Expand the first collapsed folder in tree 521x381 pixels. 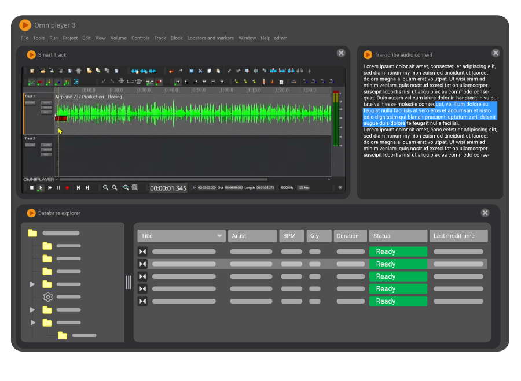pos(32,284)
